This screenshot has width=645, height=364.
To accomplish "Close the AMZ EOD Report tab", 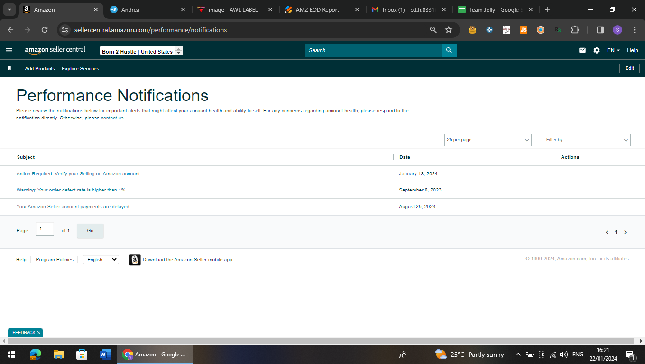I will tap(357, 9).
